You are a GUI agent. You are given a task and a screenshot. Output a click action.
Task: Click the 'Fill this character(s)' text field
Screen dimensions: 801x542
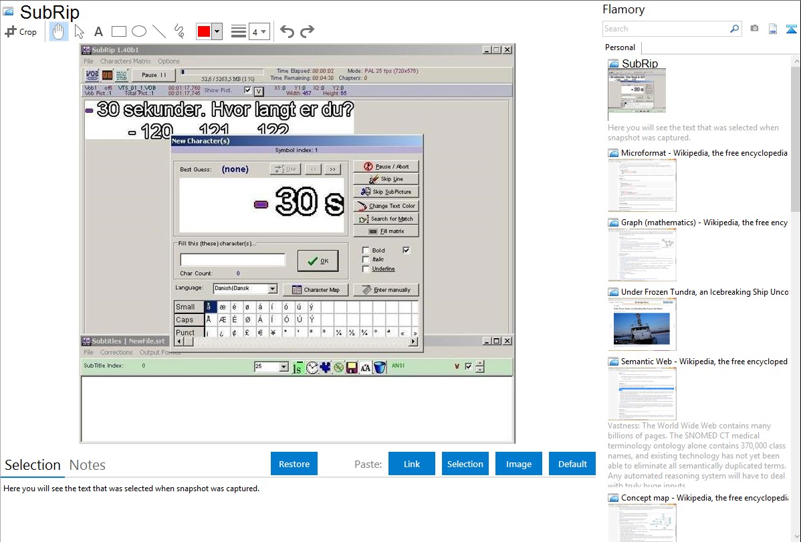tap(233, 259)
